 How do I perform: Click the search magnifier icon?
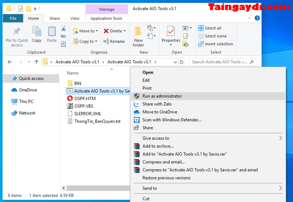[252, 62]
